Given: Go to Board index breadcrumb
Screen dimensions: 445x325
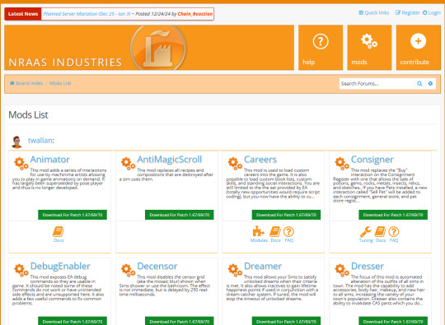Looking at the screenshot, I should pyautogui.click(x=26, y=83).
